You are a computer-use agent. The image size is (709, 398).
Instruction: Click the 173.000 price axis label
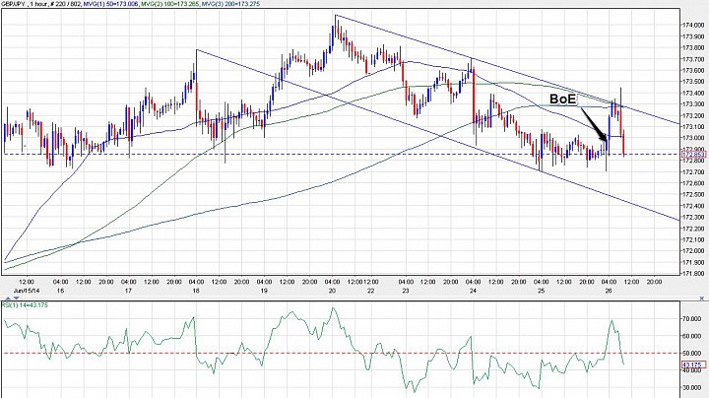[692, 138]
